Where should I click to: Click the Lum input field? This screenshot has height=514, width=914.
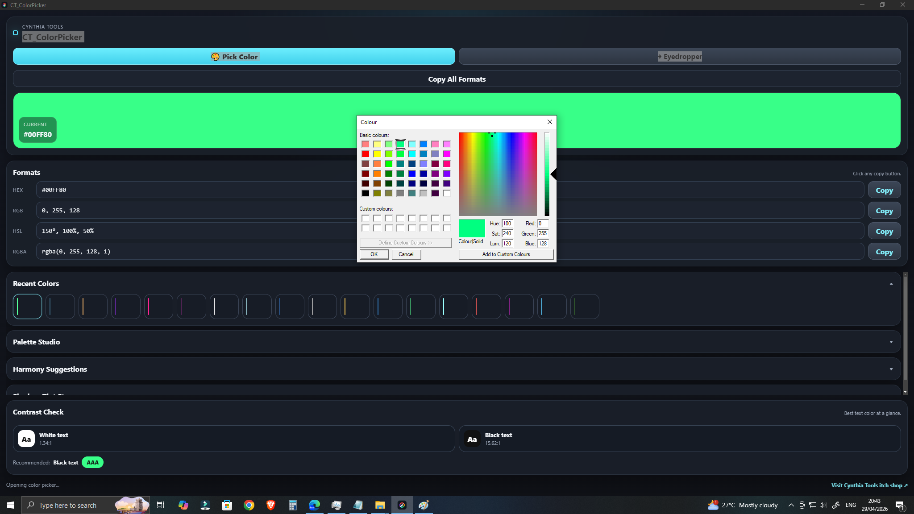[x=507, y=244]
